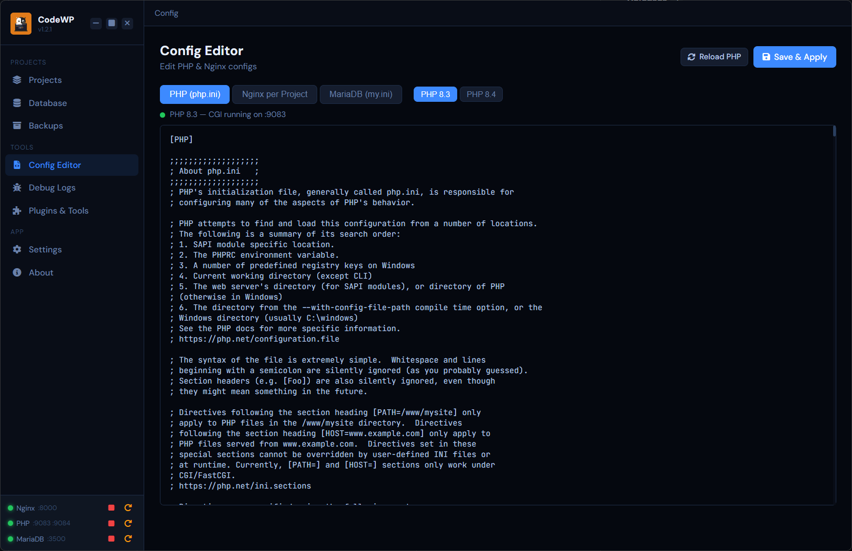This screenshot has height=551, width=852.
Task: Click the Reload PHP button
Action: point(714,57)
